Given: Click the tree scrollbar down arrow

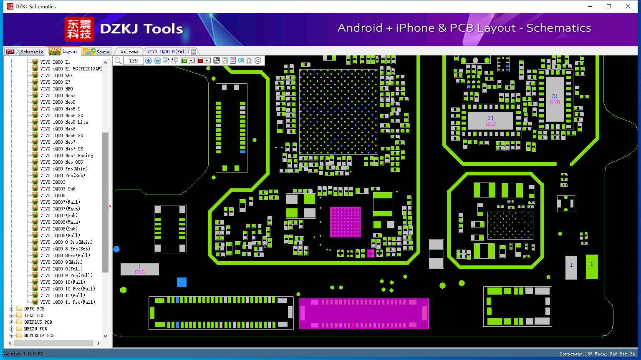Looking at the screenshot, I should click(105, 336).
